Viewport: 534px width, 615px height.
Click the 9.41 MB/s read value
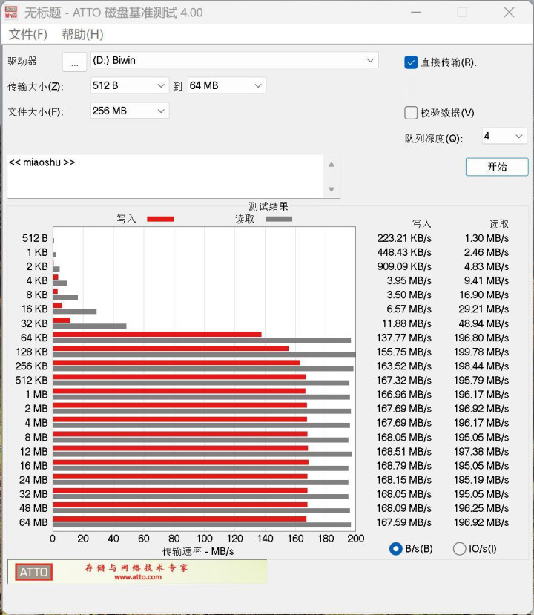[x=487, y=281]
